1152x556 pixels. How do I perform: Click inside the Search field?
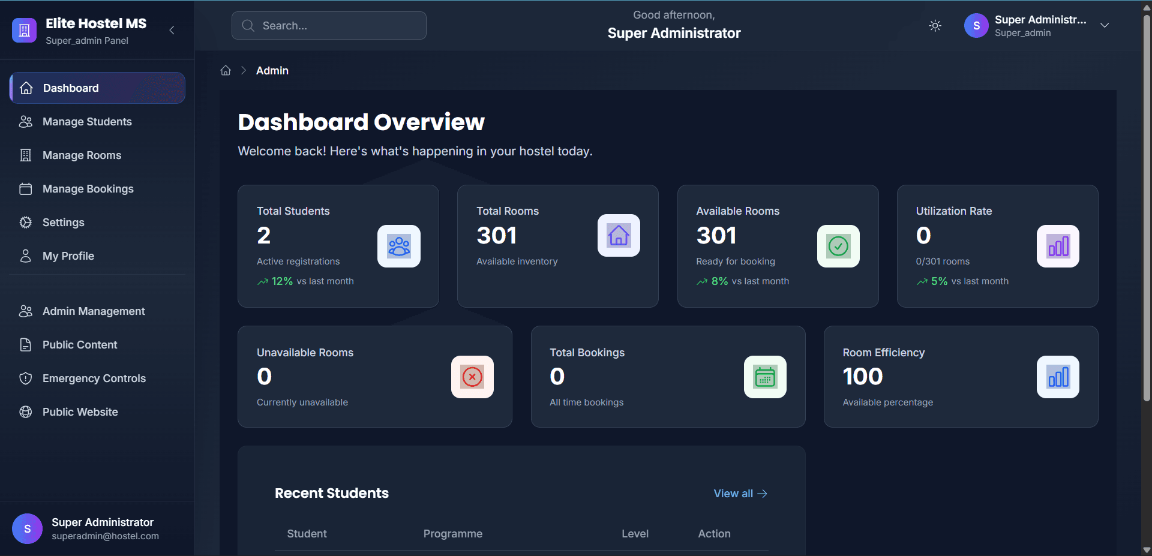coord(328,25)
